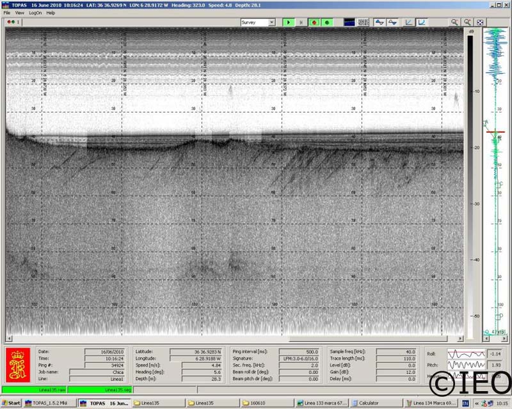Open the echogram display view icon

[349, 22]
